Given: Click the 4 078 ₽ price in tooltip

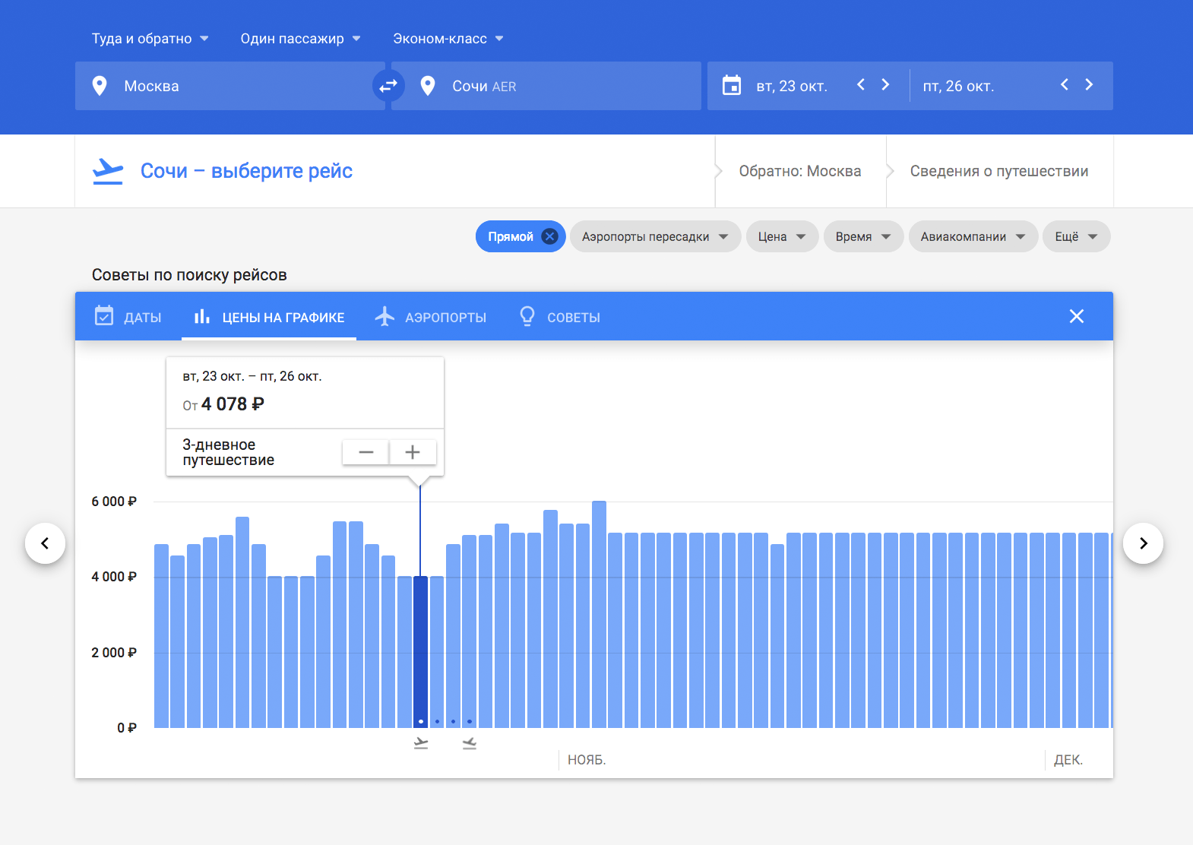Looking at the screenshot, I should pos(233,404).
